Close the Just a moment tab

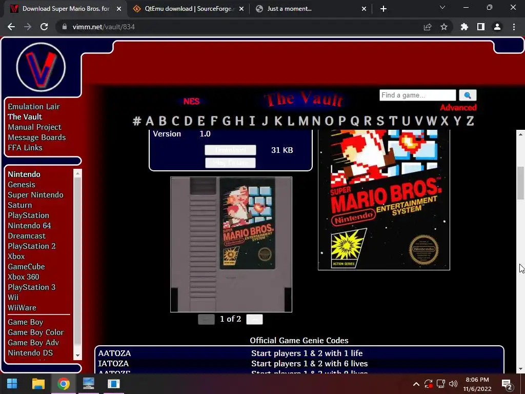tap(364, 9)
